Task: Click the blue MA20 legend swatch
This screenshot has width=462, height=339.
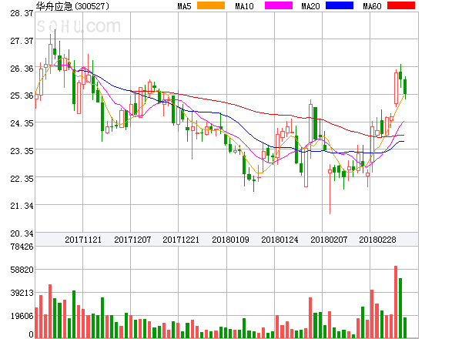Action: 340,5
